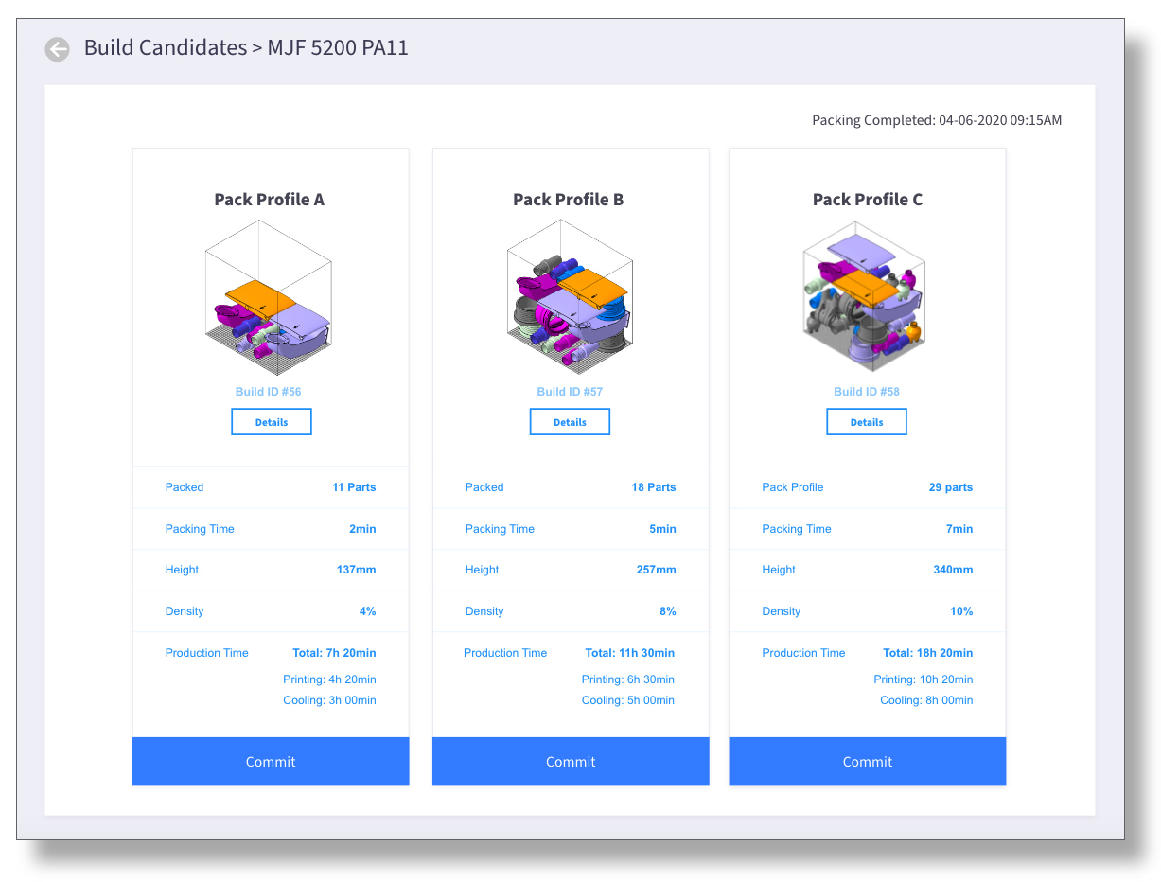Viewport: 1161px width, 882px height.
Task: Open Details for Pack Profile A
Action: [272, 422]
